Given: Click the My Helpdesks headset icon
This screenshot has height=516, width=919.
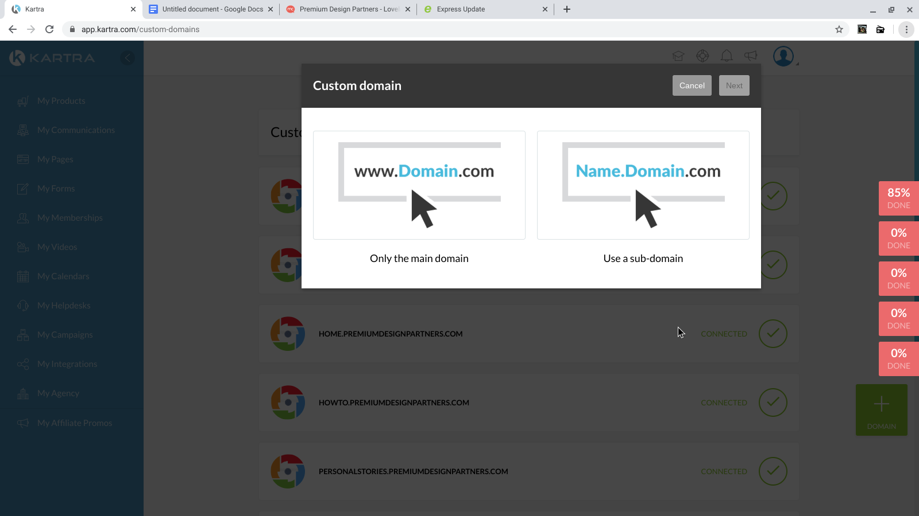Looking at the screenshot, I should pos(23,306).
